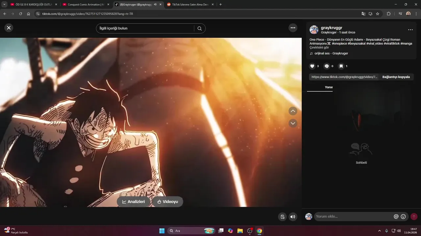
Task: Toggle the auto-scroll button beside the speaker
Action: (282, 217)
